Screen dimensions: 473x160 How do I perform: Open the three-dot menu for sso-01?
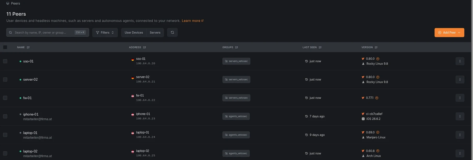460,61
